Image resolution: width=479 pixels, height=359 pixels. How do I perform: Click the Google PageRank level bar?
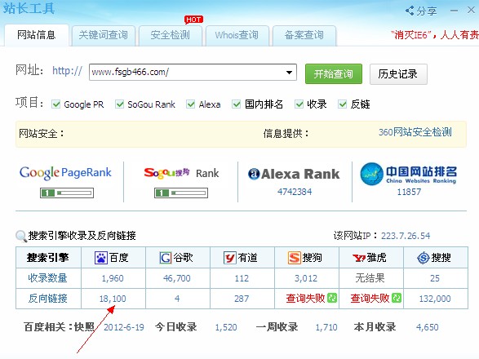(x=67, y=193)
